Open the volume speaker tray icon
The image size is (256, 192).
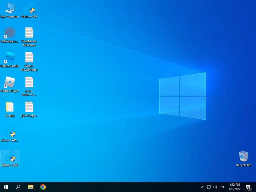pos(215,187)
